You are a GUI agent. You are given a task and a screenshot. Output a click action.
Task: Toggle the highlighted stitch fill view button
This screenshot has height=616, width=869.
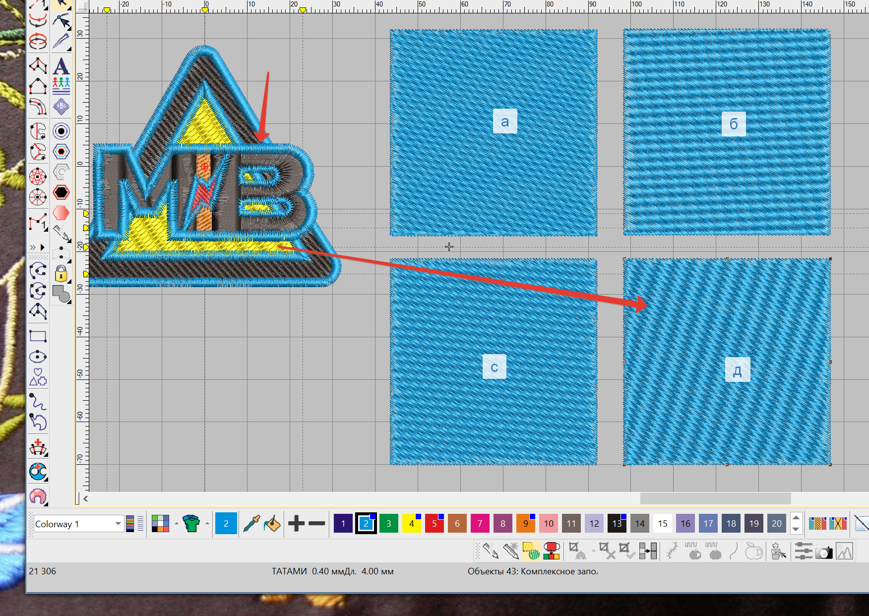[531, 551]
